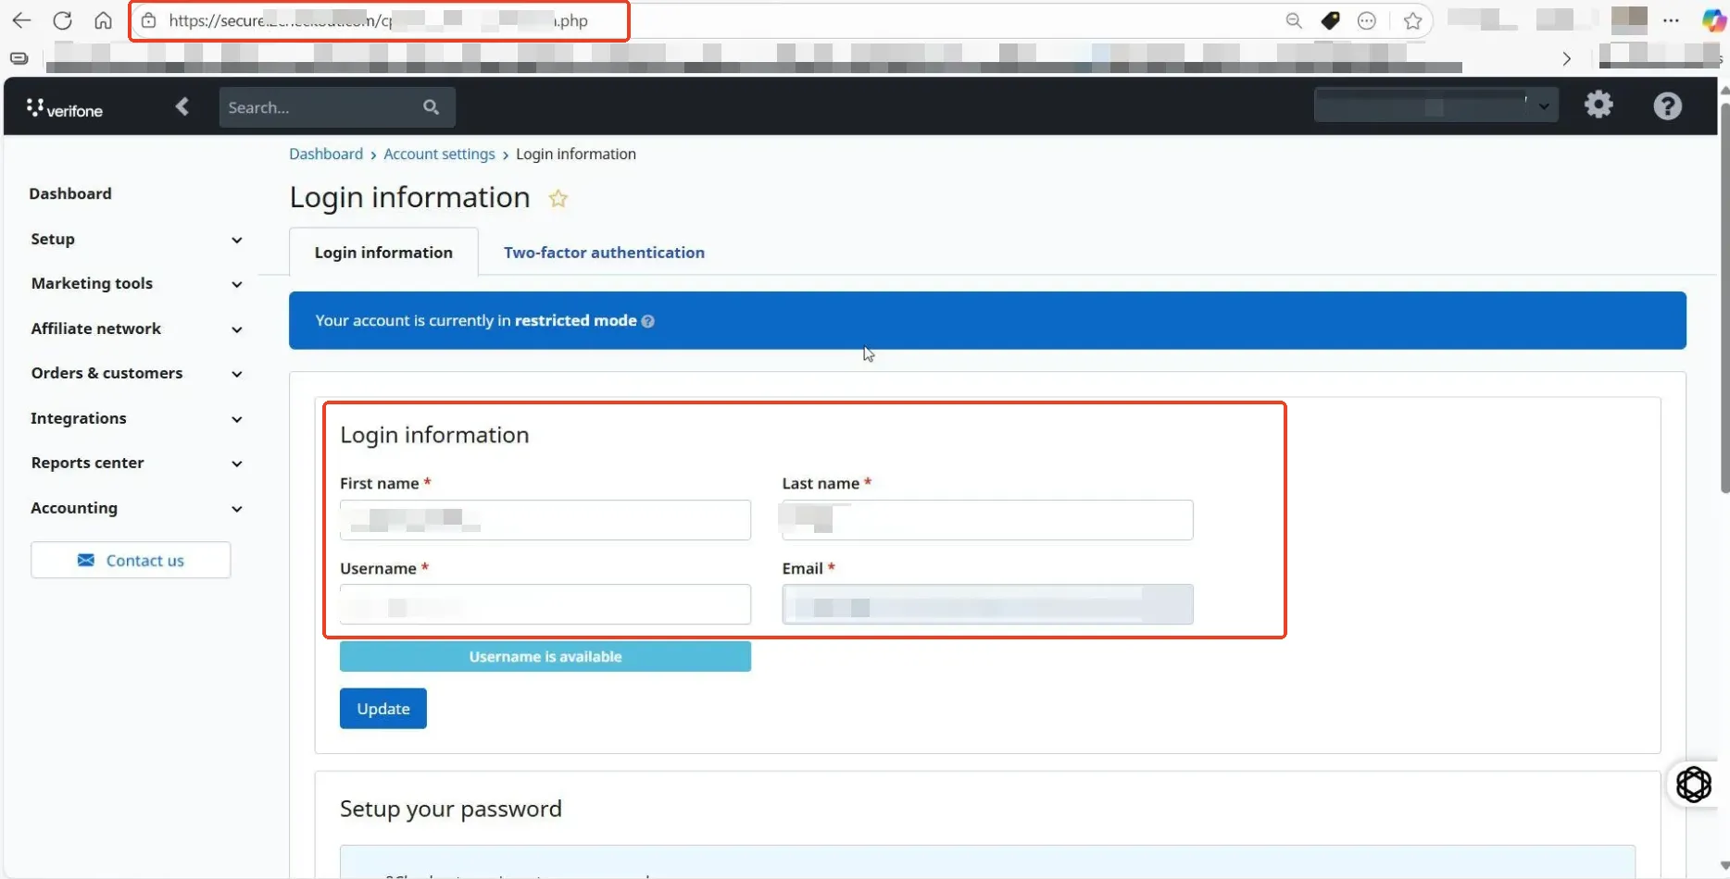
Task: Open settings via the gear icon
Action: pyautogui.click(x=1598, y=105)
